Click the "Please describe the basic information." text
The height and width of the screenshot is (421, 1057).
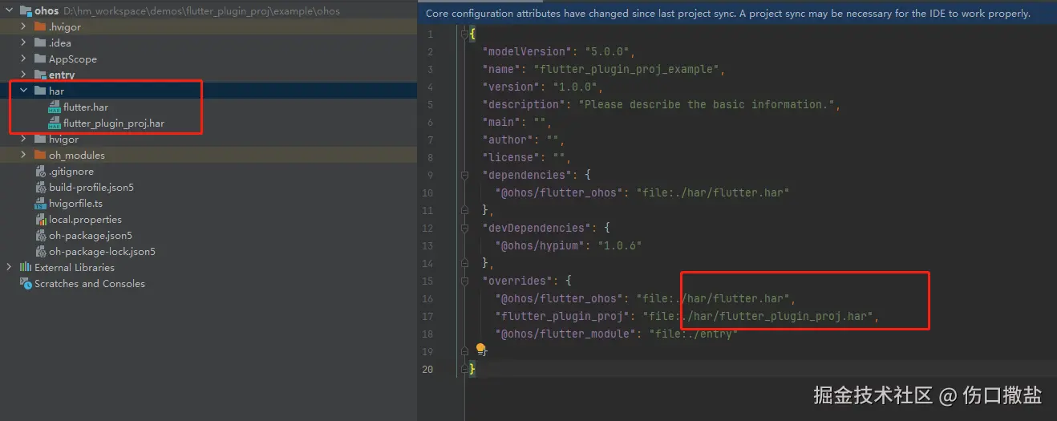click(707, 104)
